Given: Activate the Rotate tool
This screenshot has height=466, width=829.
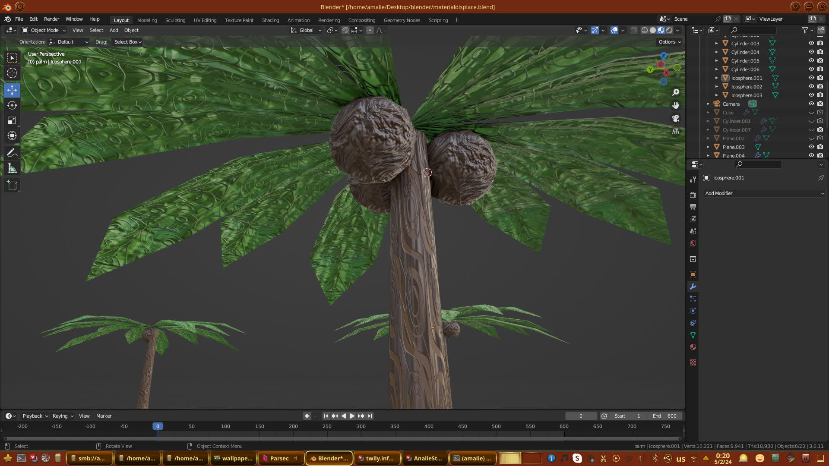Looking at the screenshot, I should [x=12, y=105].
